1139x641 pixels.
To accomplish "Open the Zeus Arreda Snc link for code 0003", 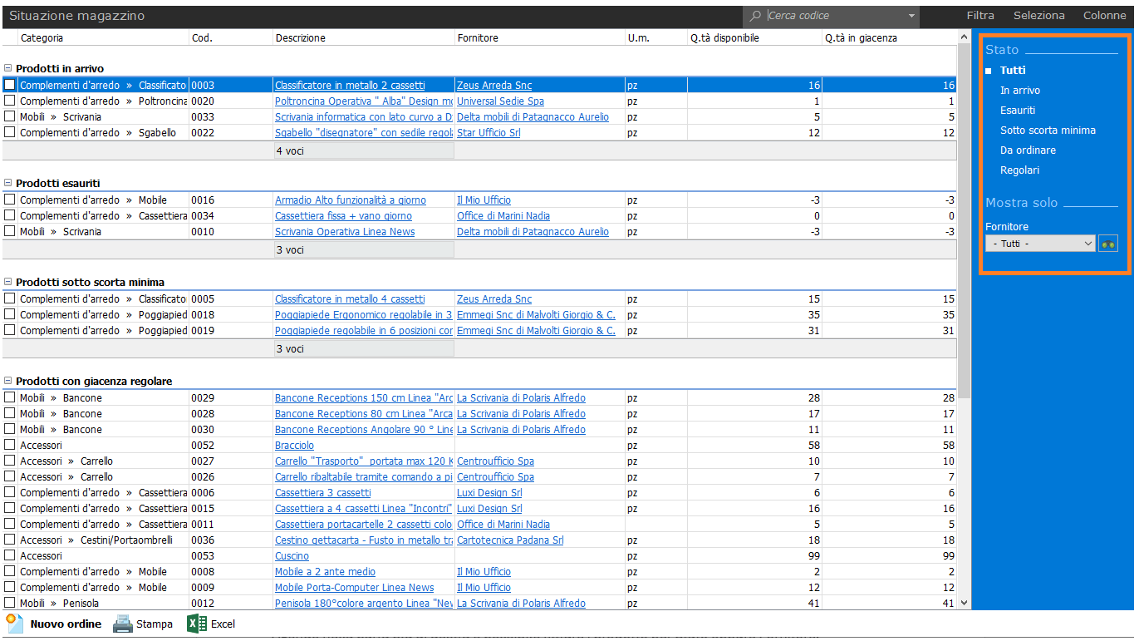I will click(494, 86).
